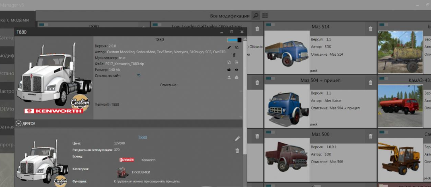Viewport: 431px width, 187px height.
Task: Open the Все модификации filter dropdown
Action: tap(230, 16)
